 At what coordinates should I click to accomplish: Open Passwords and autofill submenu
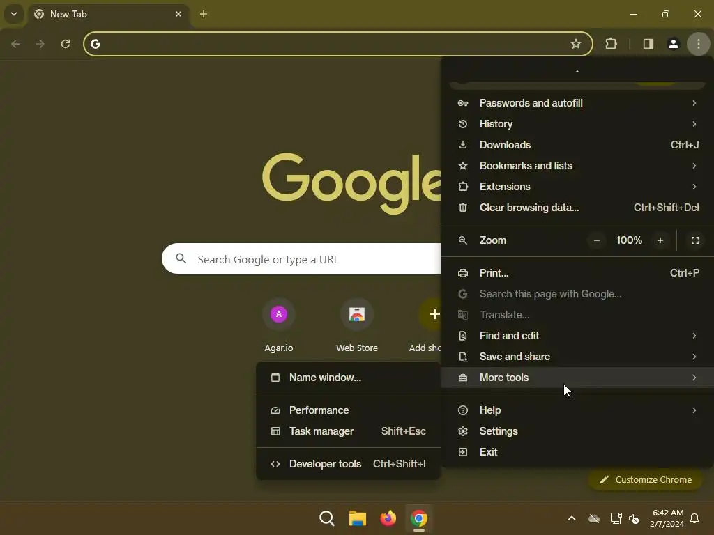tap(577, 103)
